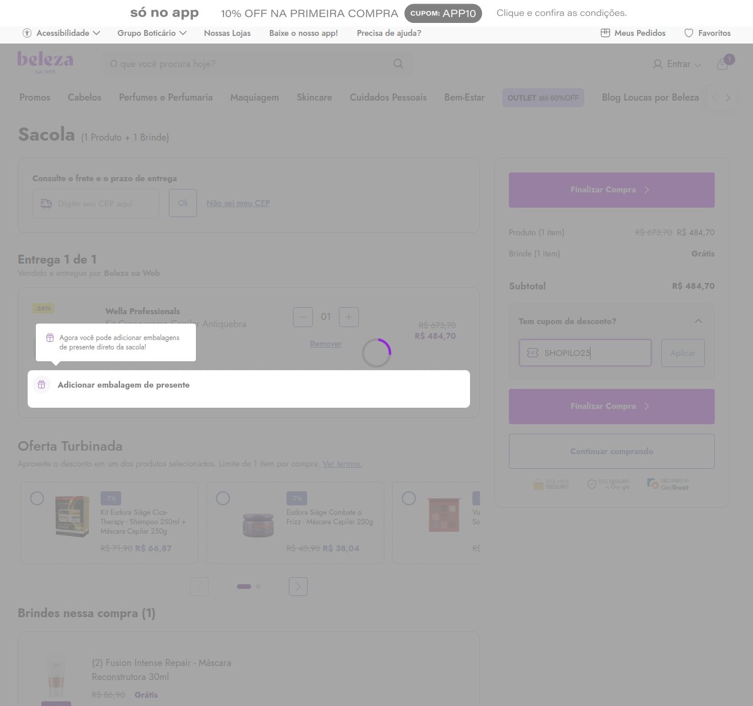This screenshot has height=706, width=753.
Task: Click the user profile icon beside Entrar
Action: (658, 64)
